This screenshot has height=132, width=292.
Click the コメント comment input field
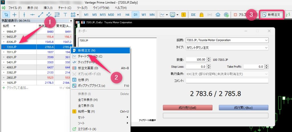[227, 81]
